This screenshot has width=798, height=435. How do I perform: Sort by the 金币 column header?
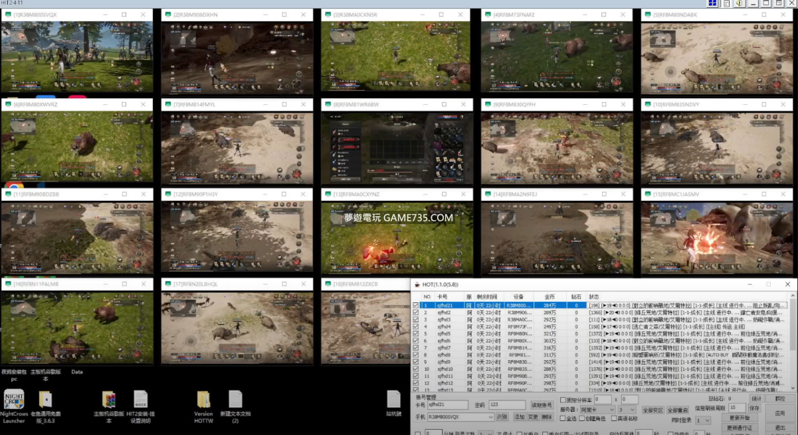549,296
